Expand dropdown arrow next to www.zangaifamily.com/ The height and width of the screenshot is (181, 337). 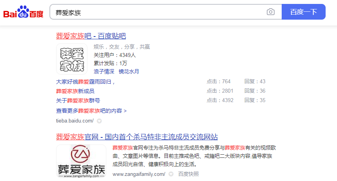pos(171,174)
